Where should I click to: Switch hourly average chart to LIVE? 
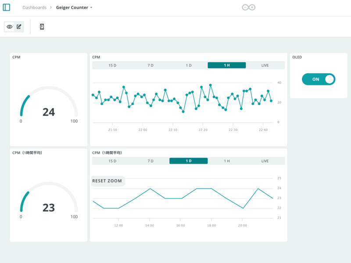pyautogui.click(x=265, y=161)
